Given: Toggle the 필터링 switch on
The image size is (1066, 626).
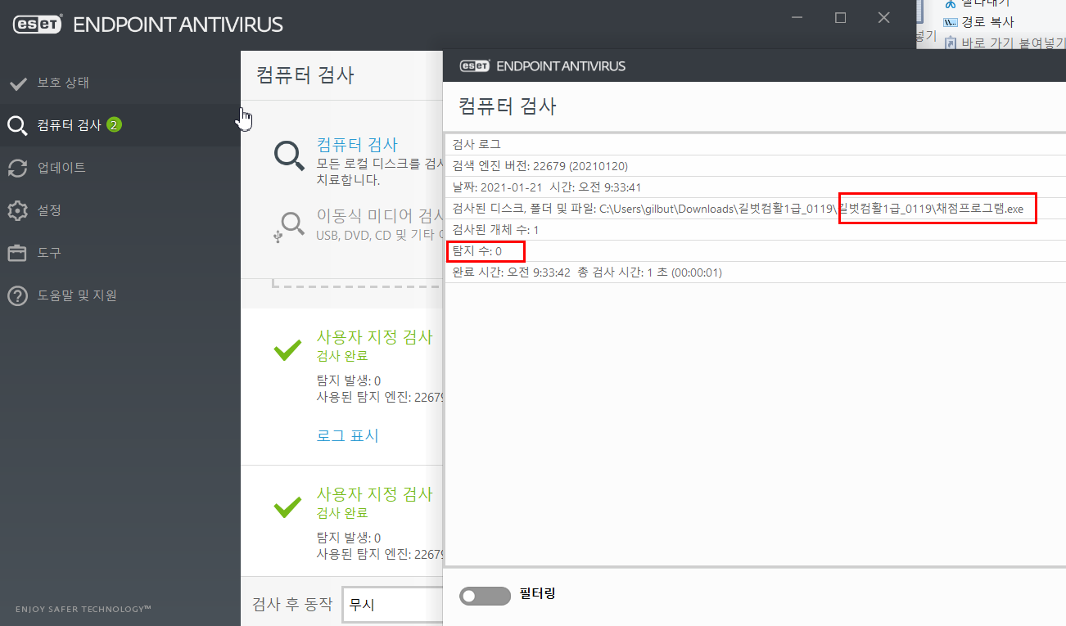Looking at the screenshot, I should [x=485, y=596].
